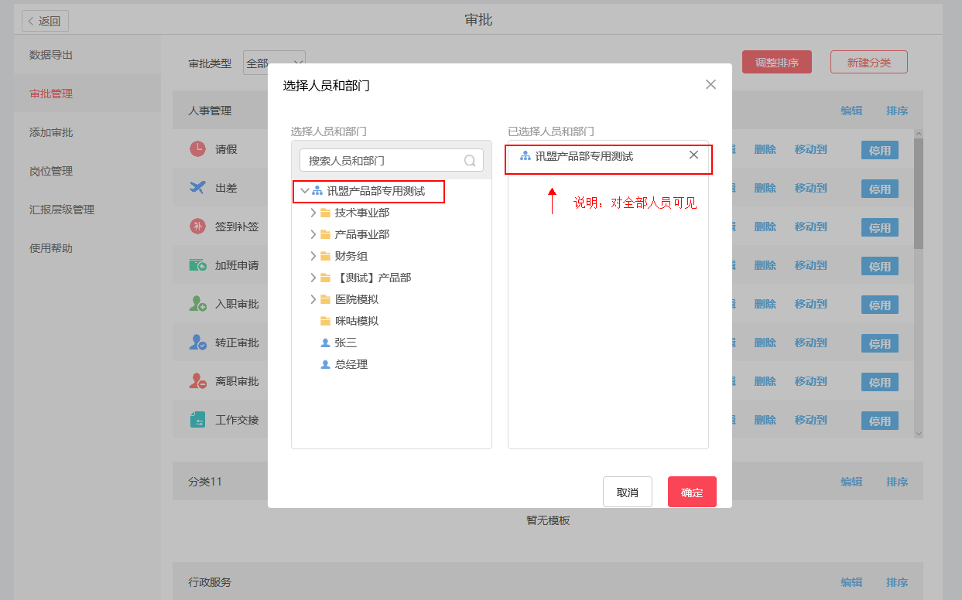962x600 pixels.
Task: Click the 入职审批 person icon
Action: 197,304
